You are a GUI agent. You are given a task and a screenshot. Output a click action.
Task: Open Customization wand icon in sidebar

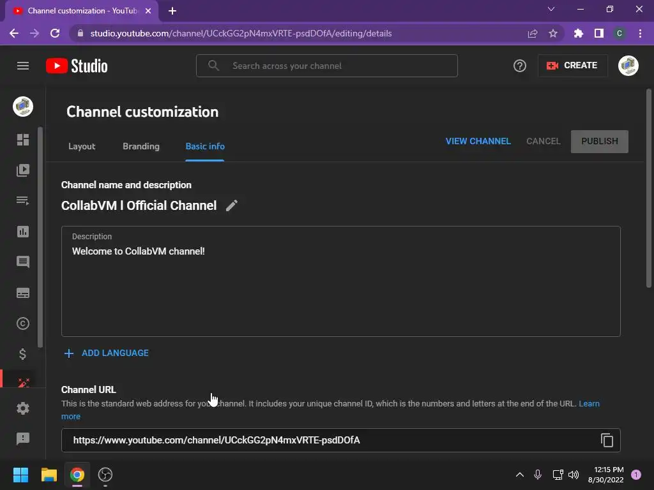[24, 382]
